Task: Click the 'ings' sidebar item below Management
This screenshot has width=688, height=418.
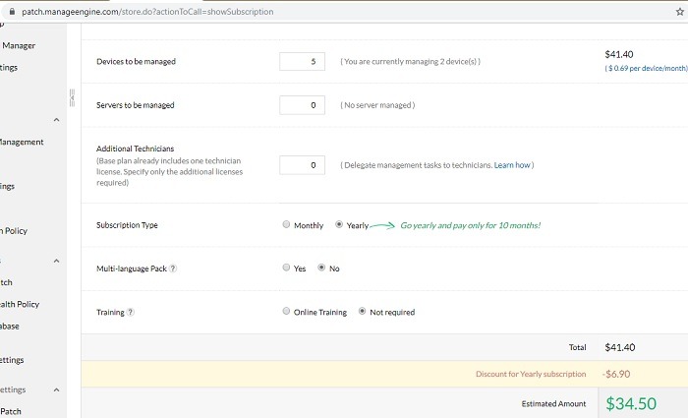Action: pos(7,186)
